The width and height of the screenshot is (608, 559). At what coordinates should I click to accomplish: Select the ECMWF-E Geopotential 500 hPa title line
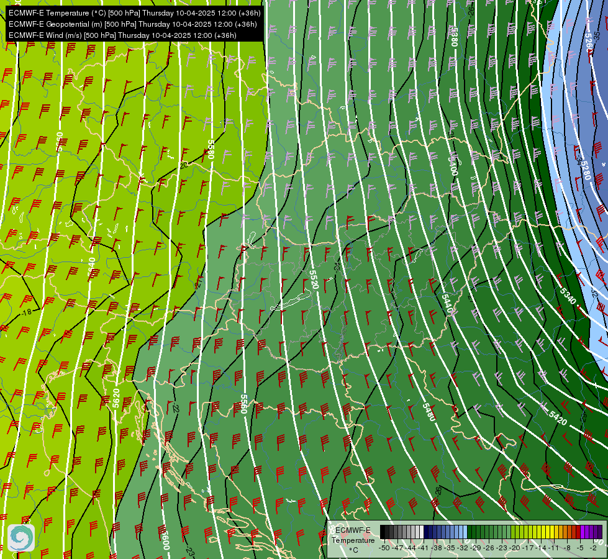(133, 24)
